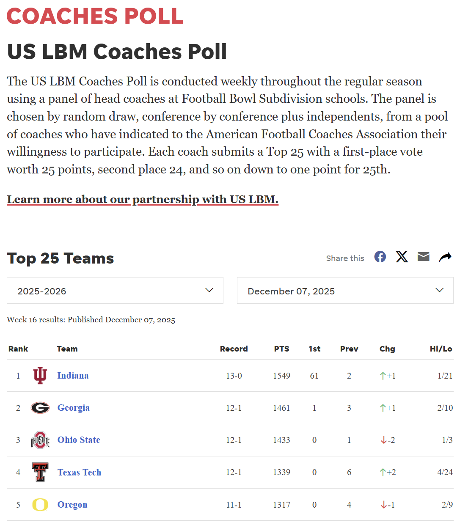Click the Texas Tech team logo
This screenshot has height=522, width=471.
click(40, 472)
